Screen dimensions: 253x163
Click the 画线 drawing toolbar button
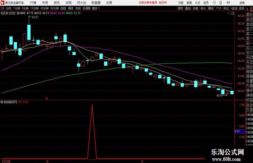click(211, 8)
